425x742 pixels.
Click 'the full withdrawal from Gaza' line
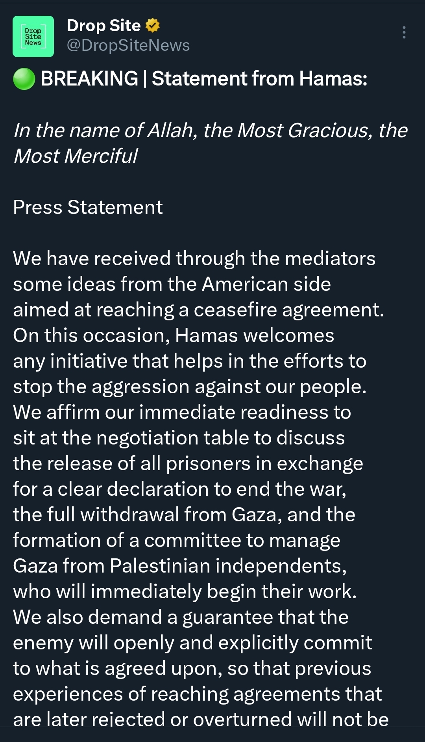184,515
